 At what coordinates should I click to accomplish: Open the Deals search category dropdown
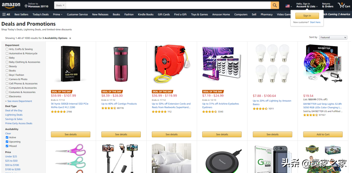(x=60, y=6)
